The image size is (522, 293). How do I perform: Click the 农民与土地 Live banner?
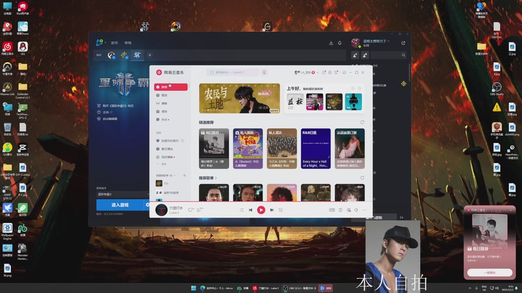point(239,98)
